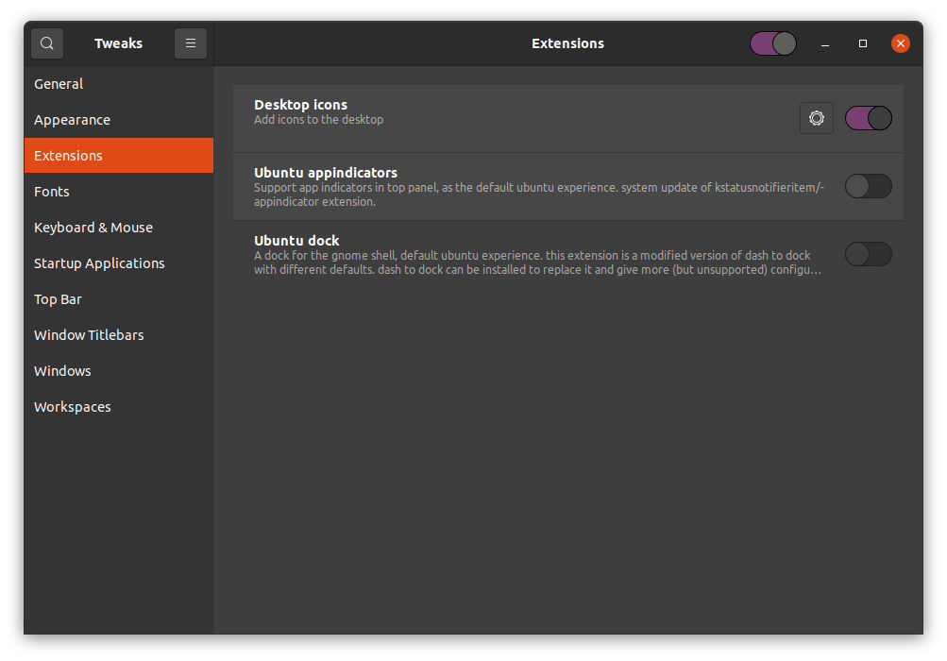The image size is (947, 661).
Task: Open the Workspaces section
Action: pos(119,407)
